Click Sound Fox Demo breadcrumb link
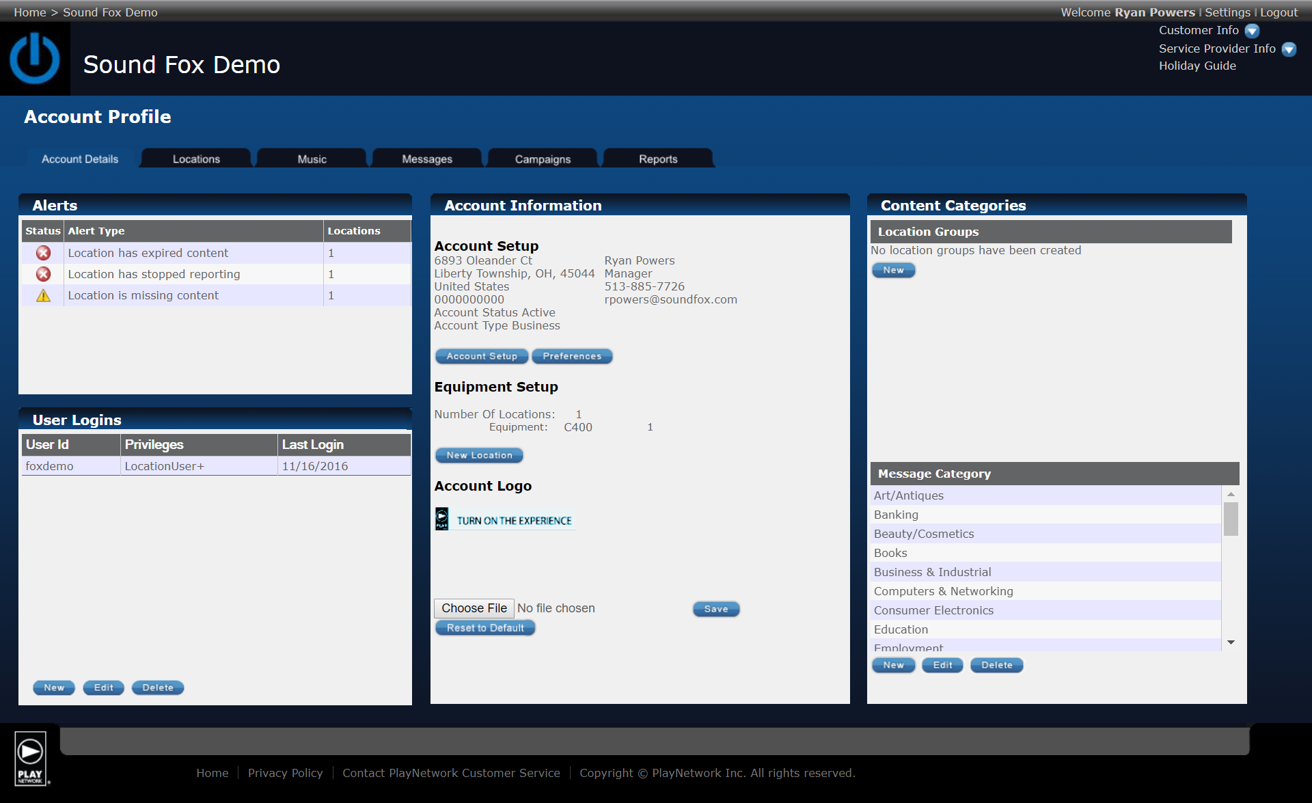1312x803 pixels. [110, 12]
